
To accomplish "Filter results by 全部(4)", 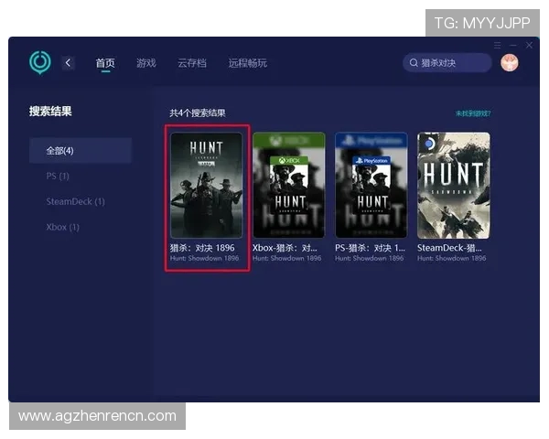I will point(81,151).
